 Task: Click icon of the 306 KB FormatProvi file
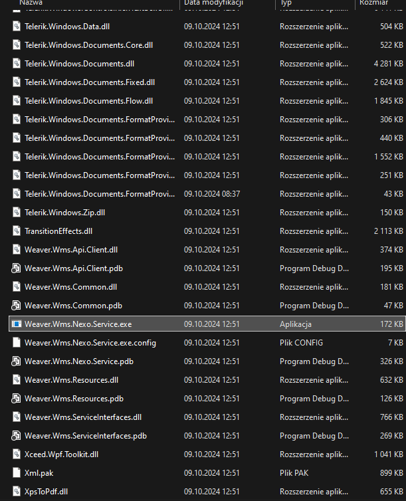pos(17,119)
